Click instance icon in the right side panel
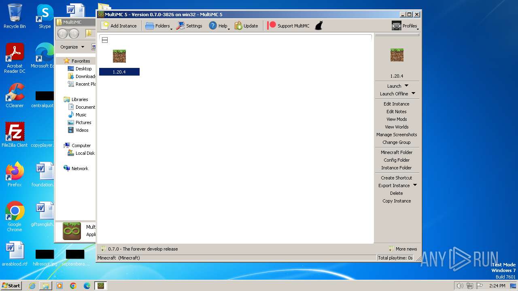 pos(397,55)
